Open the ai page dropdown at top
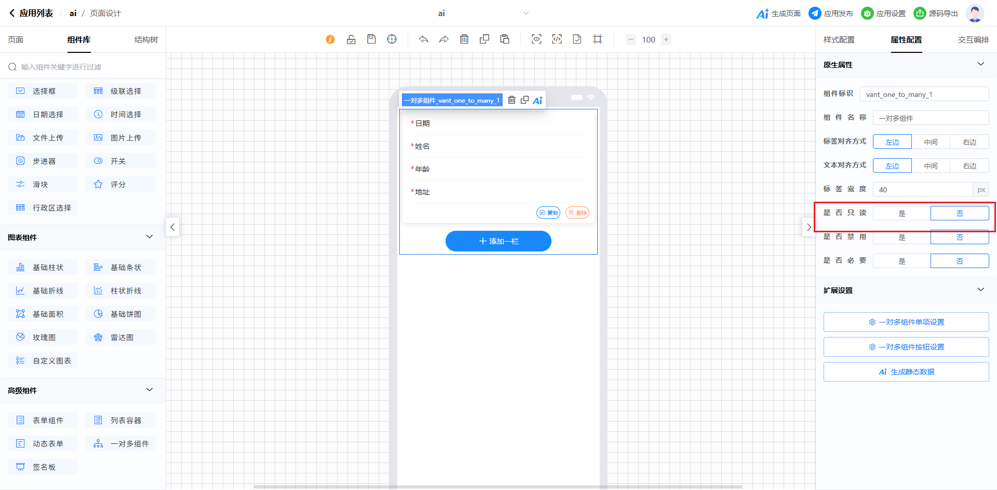This screenshot has width=997, height=490. click(x=526, y=13)
